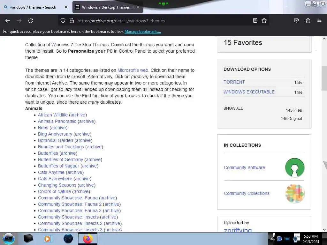This screenshot has width=327, height=245.
Task: Open the Community Software collection link
Action: click(244, 167)
